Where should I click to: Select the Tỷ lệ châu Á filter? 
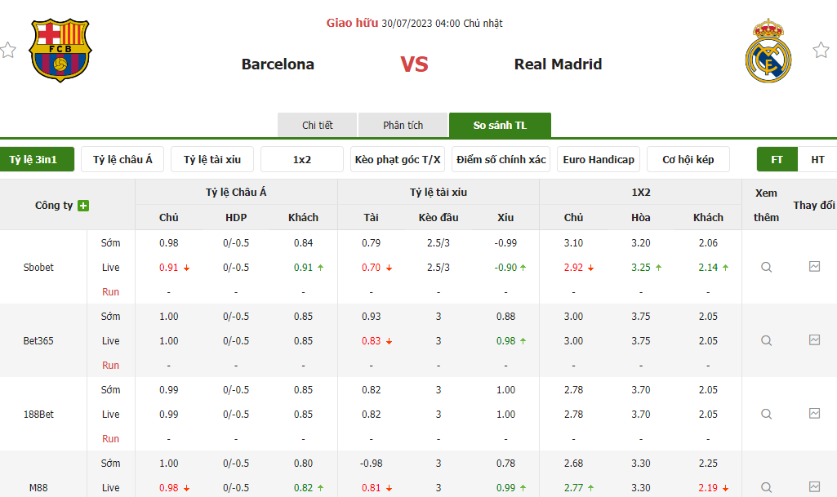tap(122, 159)
